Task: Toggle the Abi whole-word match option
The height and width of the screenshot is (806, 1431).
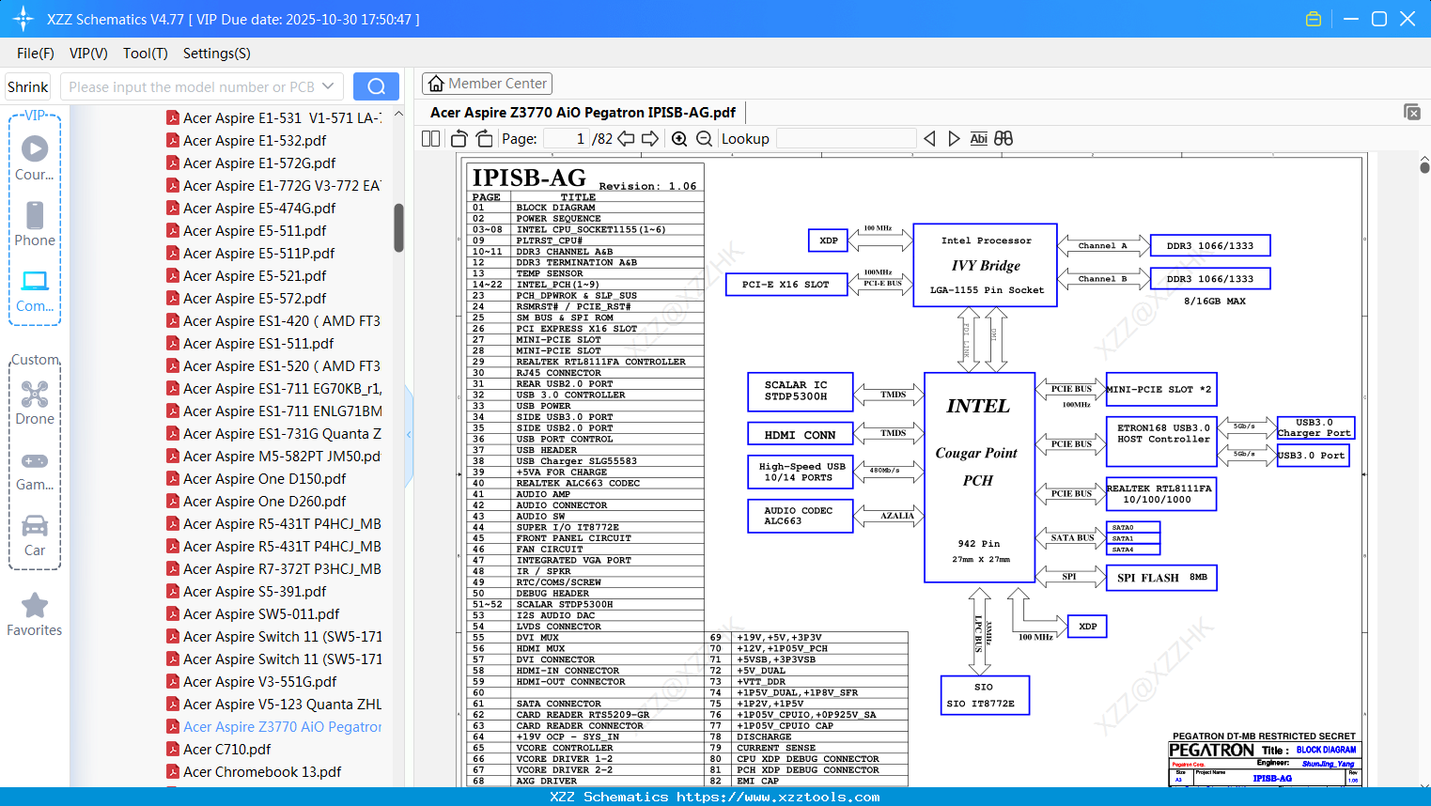Action: click(978, 139)
